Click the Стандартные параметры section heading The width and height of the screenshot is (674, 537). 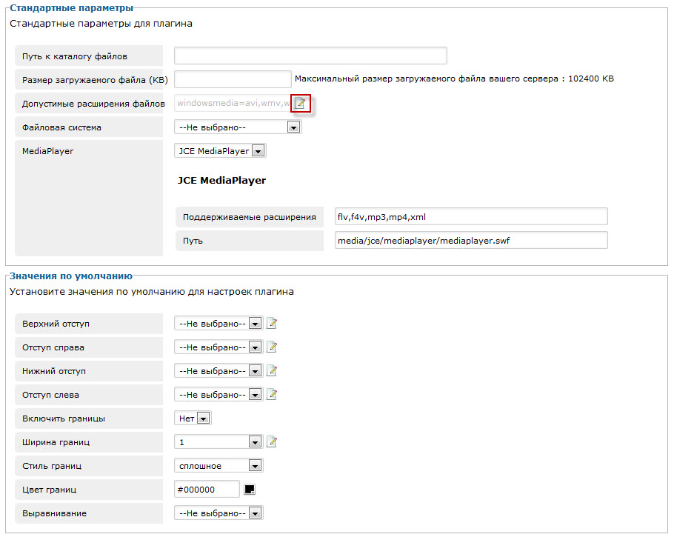pyautogui.click(x=71, y=7)
